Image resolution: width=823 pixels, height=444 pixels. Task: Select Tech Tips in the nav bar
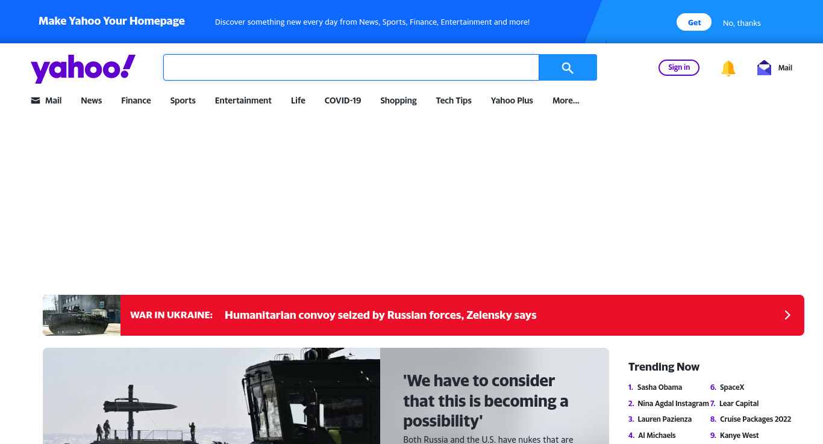click(454, 100)
